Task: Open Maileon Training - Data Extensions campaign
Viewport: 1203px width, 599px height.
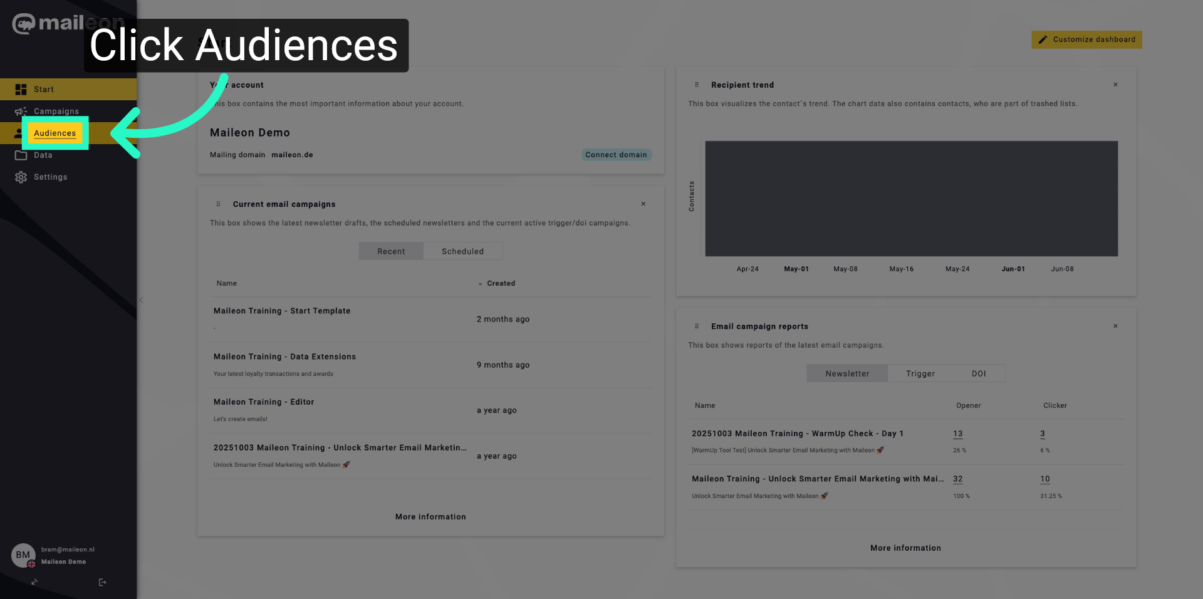Action: click(x=284, y=357)
